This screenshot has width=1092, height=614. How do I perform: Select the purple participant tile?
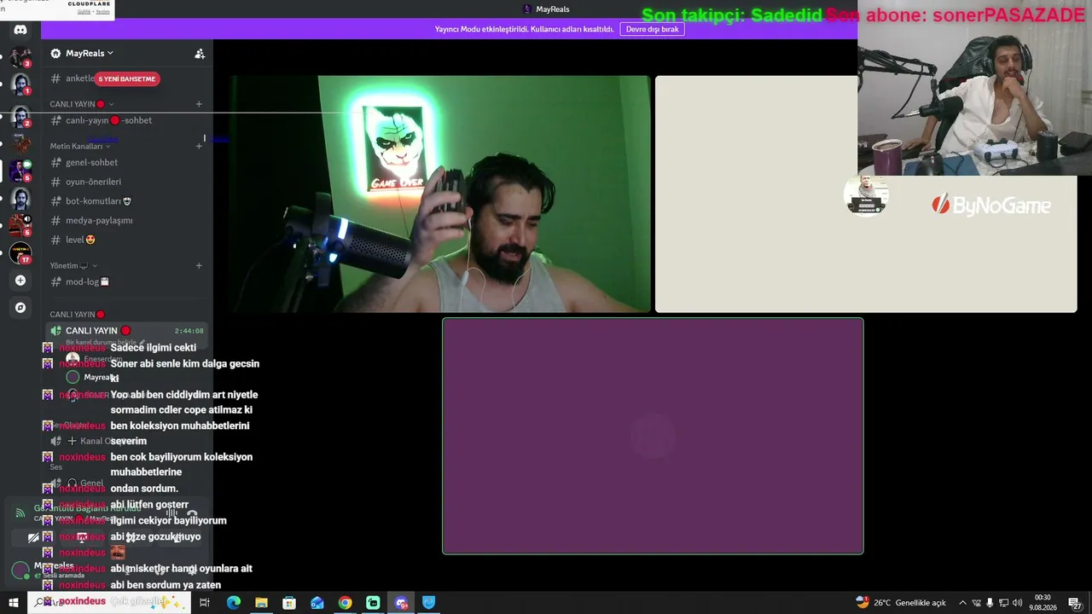click(x=653, y=436)
